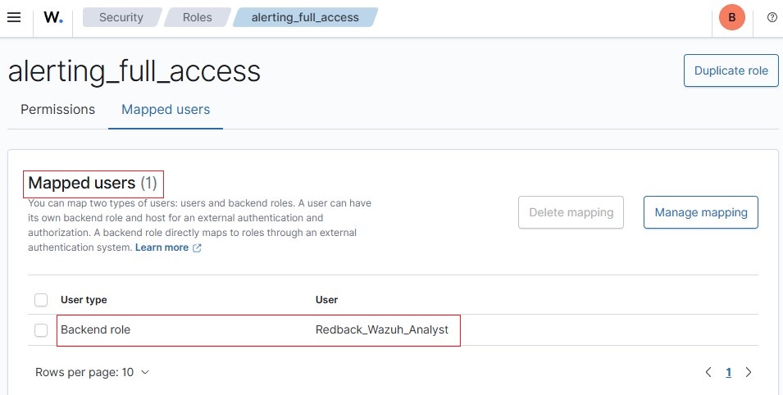Toggle the select-all header checkbox
This screenshot has height=395, width=783.
41,300
